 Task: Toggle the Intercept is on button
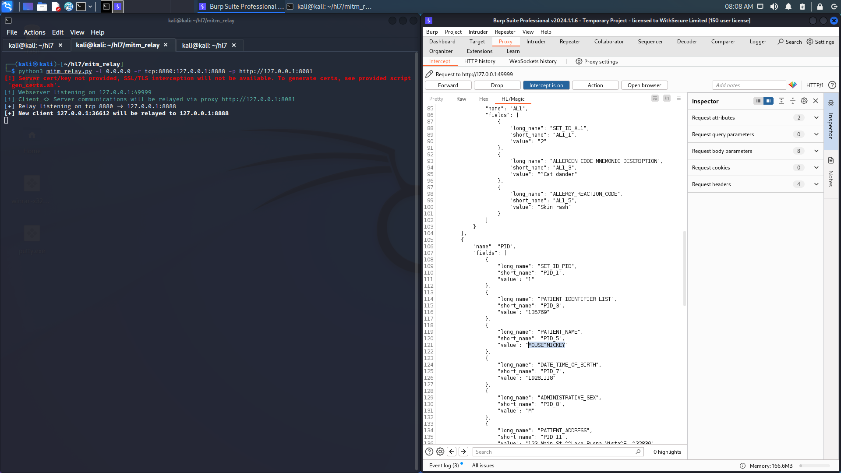click(x=546, y=85)
